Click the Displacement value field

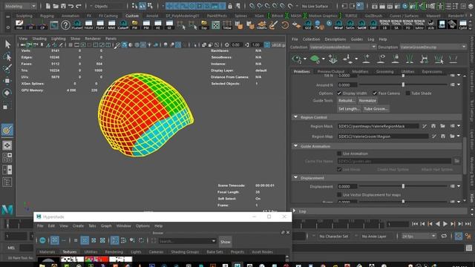click(x=347, y=186)
